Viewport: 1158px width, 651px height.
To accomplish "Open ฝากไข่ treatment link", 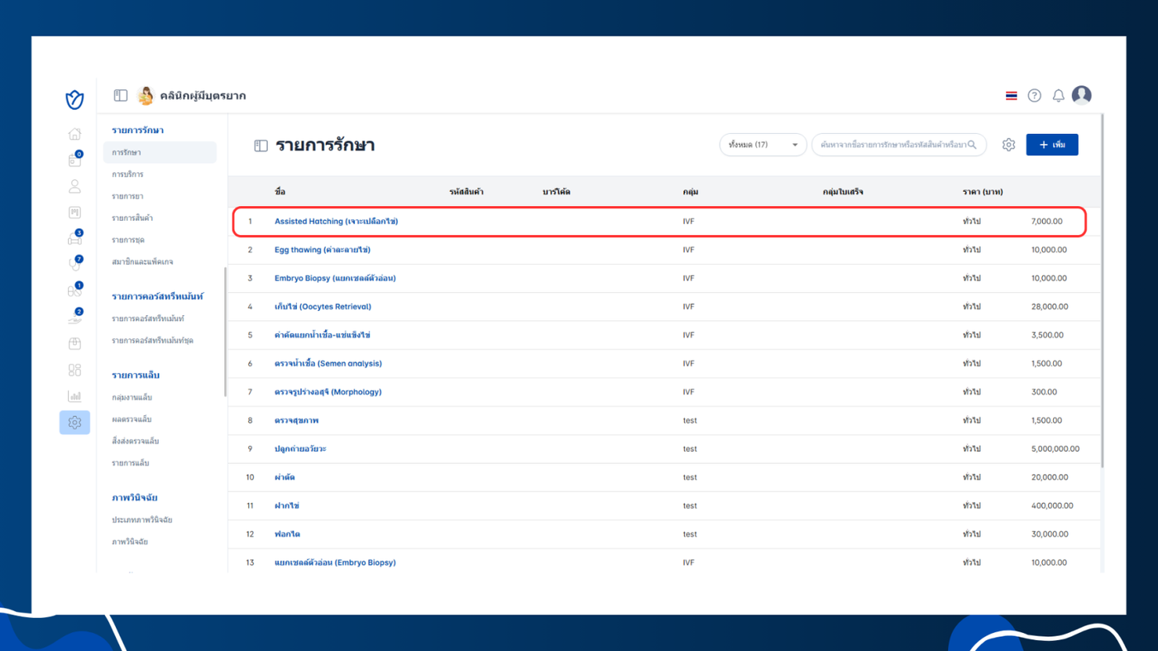I will pyautogui.click(x=287, y=505).
